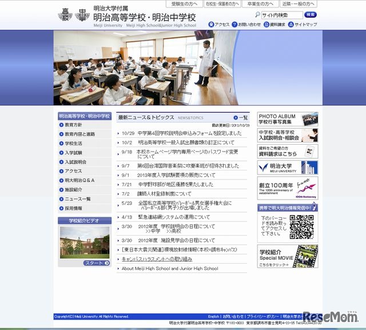366x330 pixels.
Task: Click 明治高等学校・明治中学校 site title
Action: tap(145, 18)
